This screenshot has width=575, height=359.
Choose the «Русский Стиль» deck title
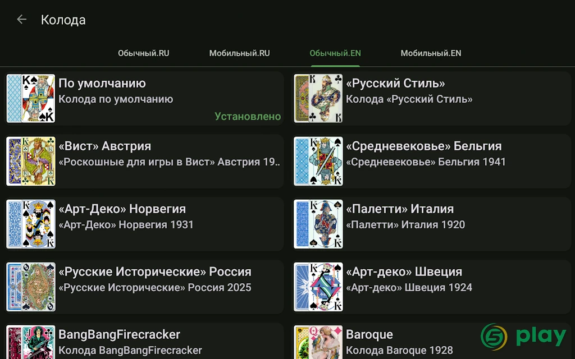[x=395, y=84]
